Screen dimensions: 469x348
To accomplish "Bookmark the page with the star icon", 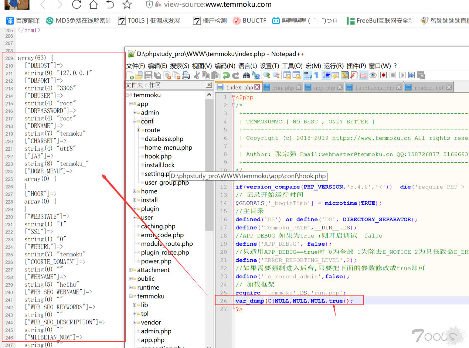I will click(127, 5).
